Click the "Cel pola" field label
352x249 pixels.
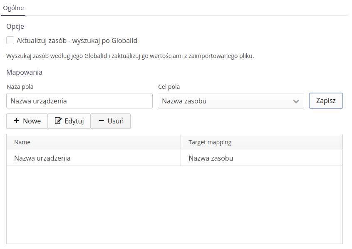tap(169, 87)
